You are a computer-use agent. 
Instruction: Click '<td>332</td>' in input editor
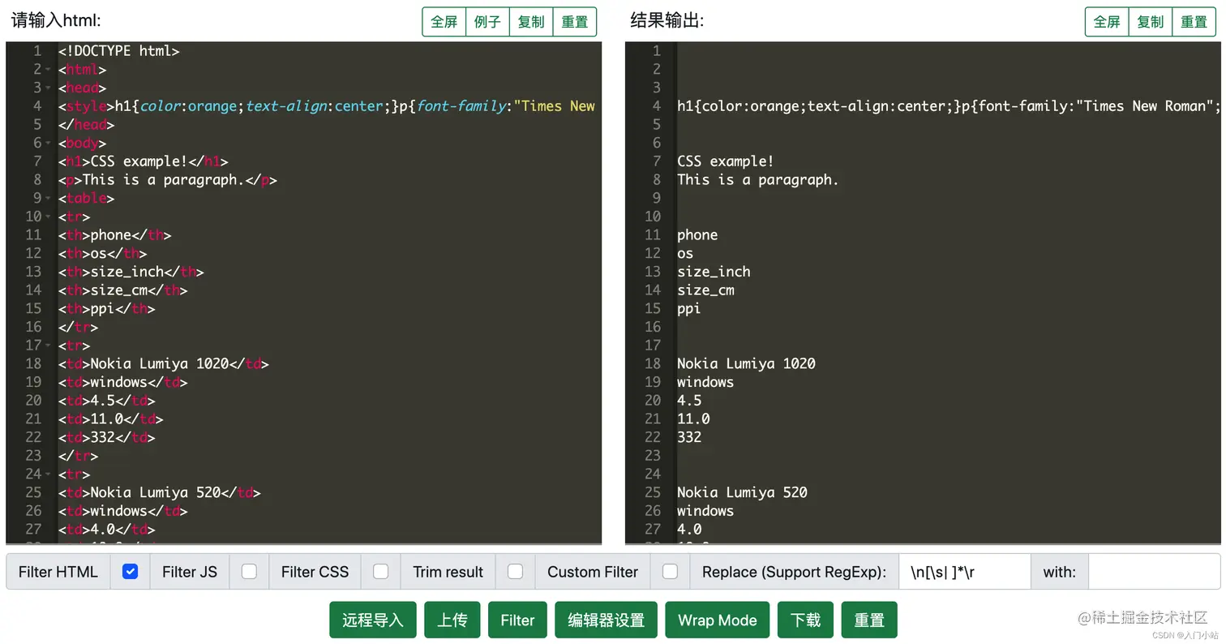[x=107, y=437]
